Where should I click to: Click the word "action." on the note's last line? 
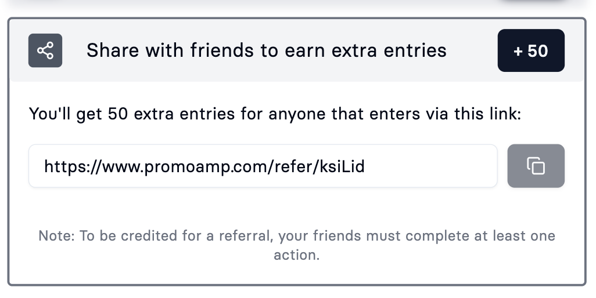click(296, 255)
